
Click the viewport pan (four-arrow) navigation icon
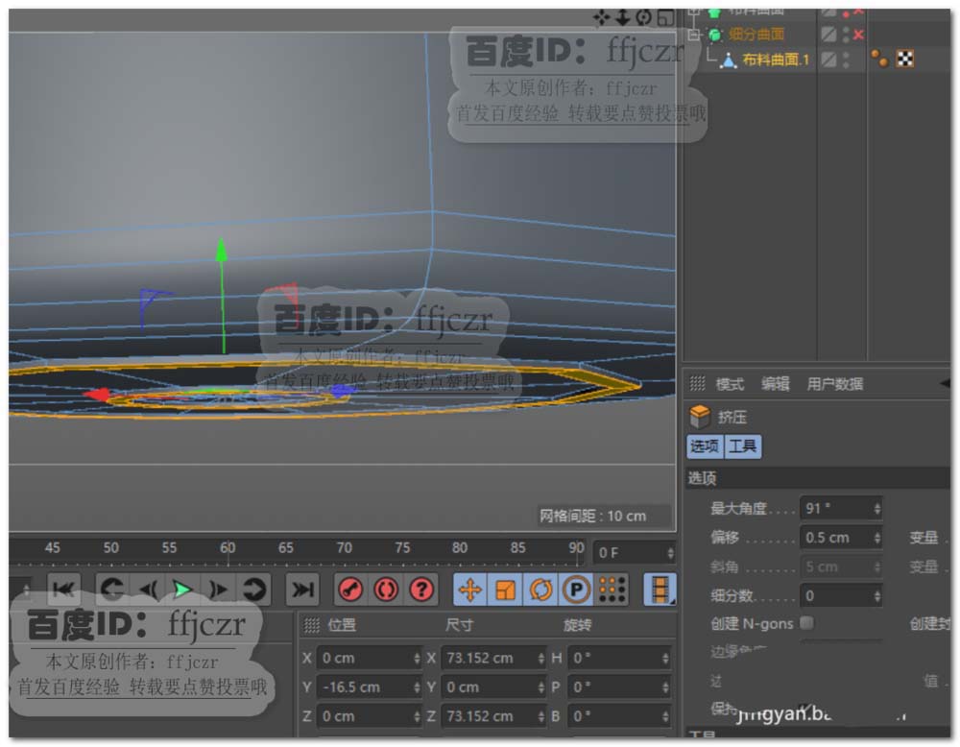601,17
